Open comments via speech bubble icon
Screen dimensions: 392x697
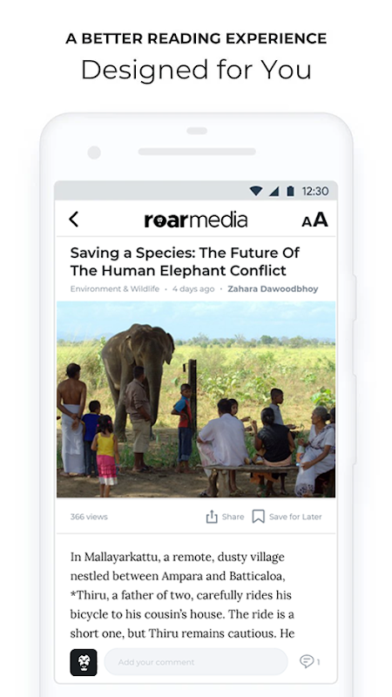(x=307, y=661)
